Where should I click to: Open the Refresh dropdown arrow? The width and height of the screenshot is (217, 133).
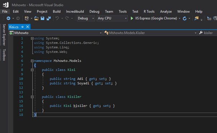point(189,18)
